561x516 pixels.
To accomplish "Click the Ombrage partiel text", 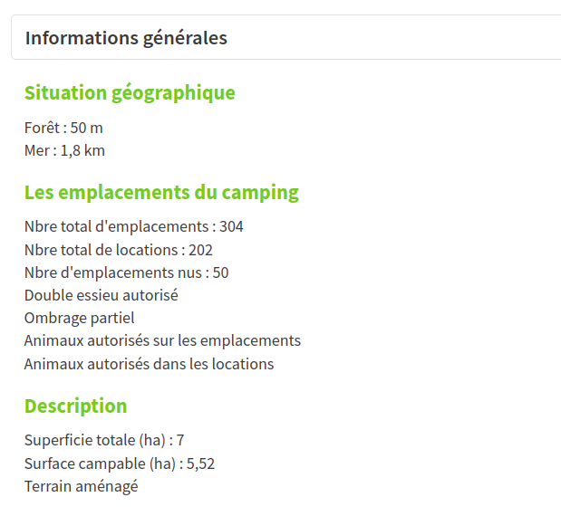I will (79, 318).
